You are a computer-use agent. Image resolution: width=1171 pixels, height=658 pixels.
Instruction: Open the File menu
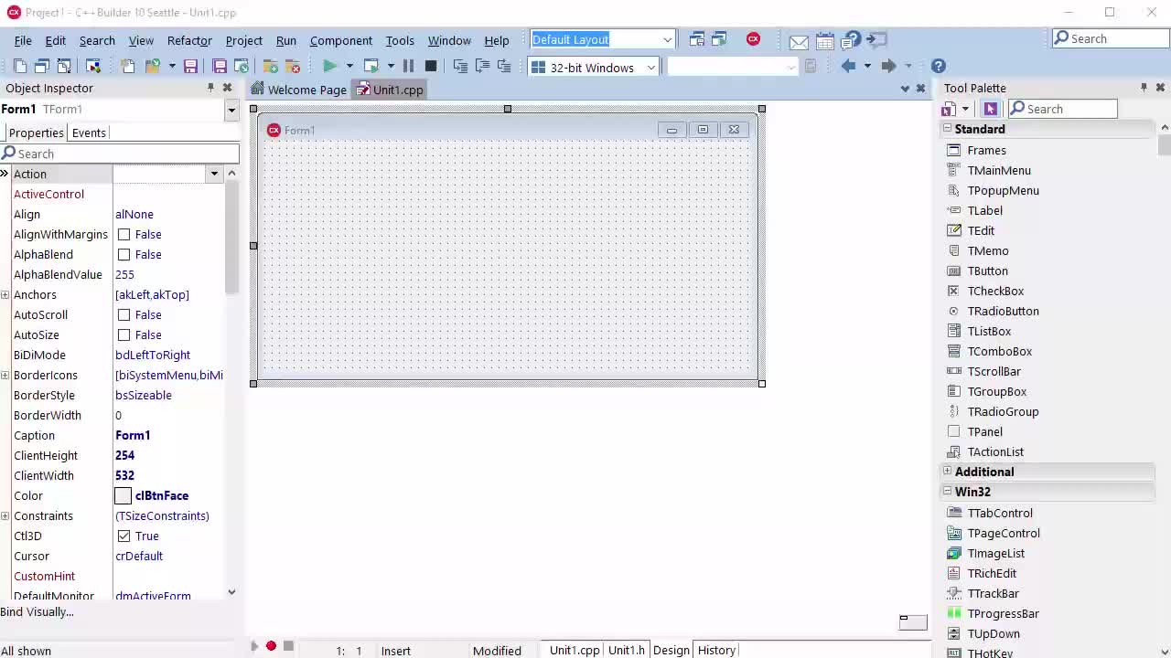[x=23, y=40]
